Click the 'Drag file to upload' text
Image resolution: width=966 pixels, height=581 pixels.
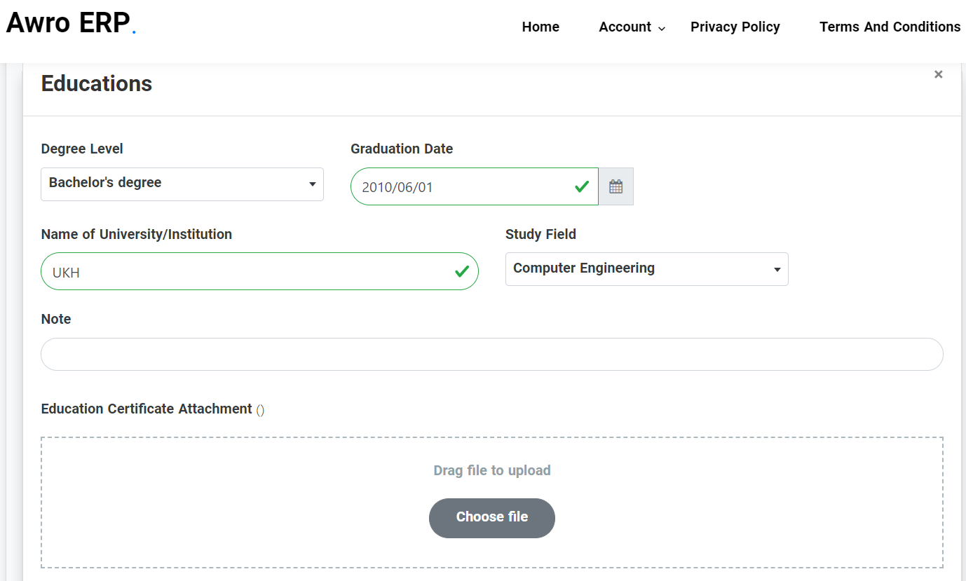(491, 470)
